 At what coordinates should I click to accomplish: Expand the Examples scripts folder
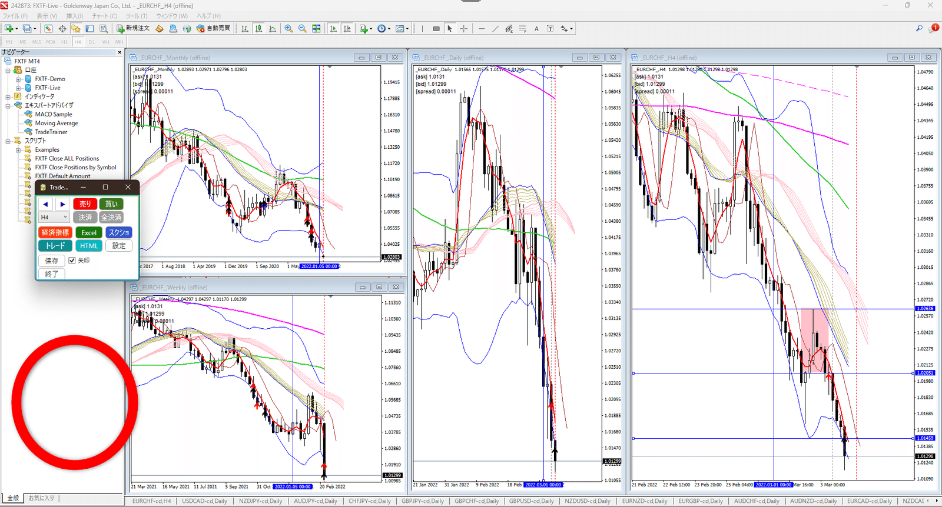click(18, 149)
